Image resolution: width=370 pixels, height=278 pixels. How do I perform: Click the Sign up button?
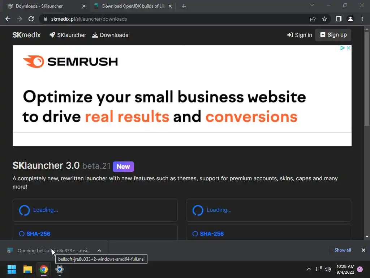point(333,35)
